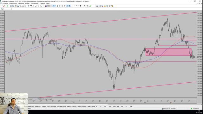Toggle the second highlighted chart mode button
Screen dimensions: 203x114
[x=70, y=6]
